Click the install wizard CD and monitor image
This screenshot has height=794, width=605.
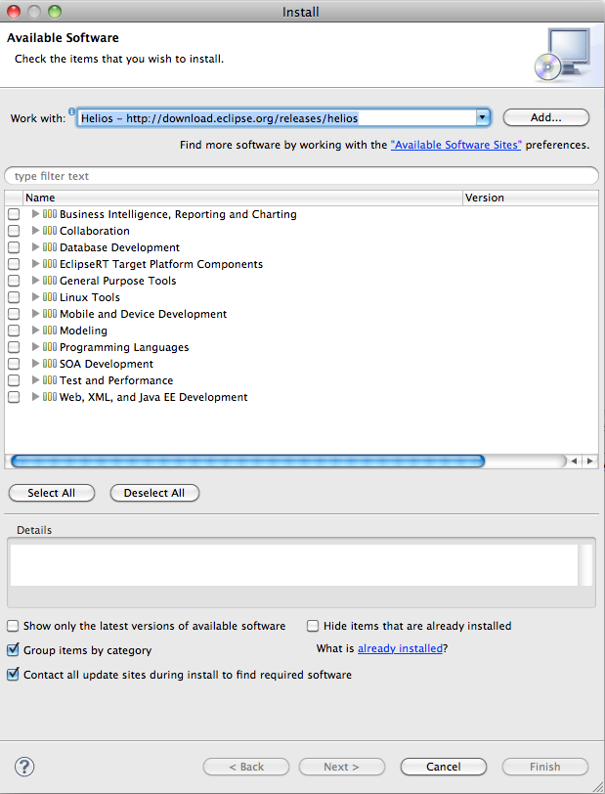coord(562,55)
